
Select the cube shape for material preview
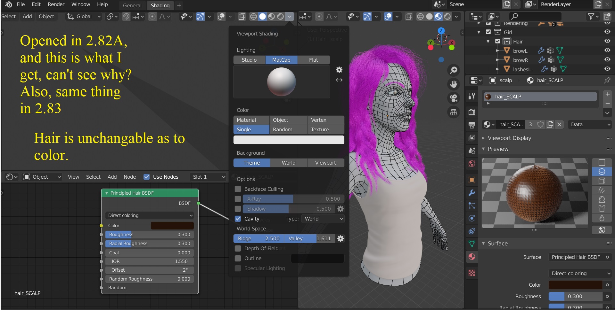602,181
